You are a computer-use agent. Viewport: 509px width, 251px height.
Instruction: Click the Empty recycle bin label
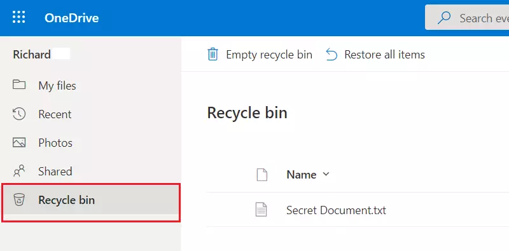point(269,55)
